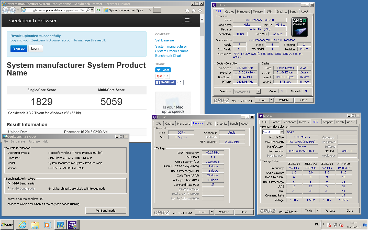Click the Google +1 share button
Image resolution: width=368 pixels, height=230 pixels.
point(159,76)
